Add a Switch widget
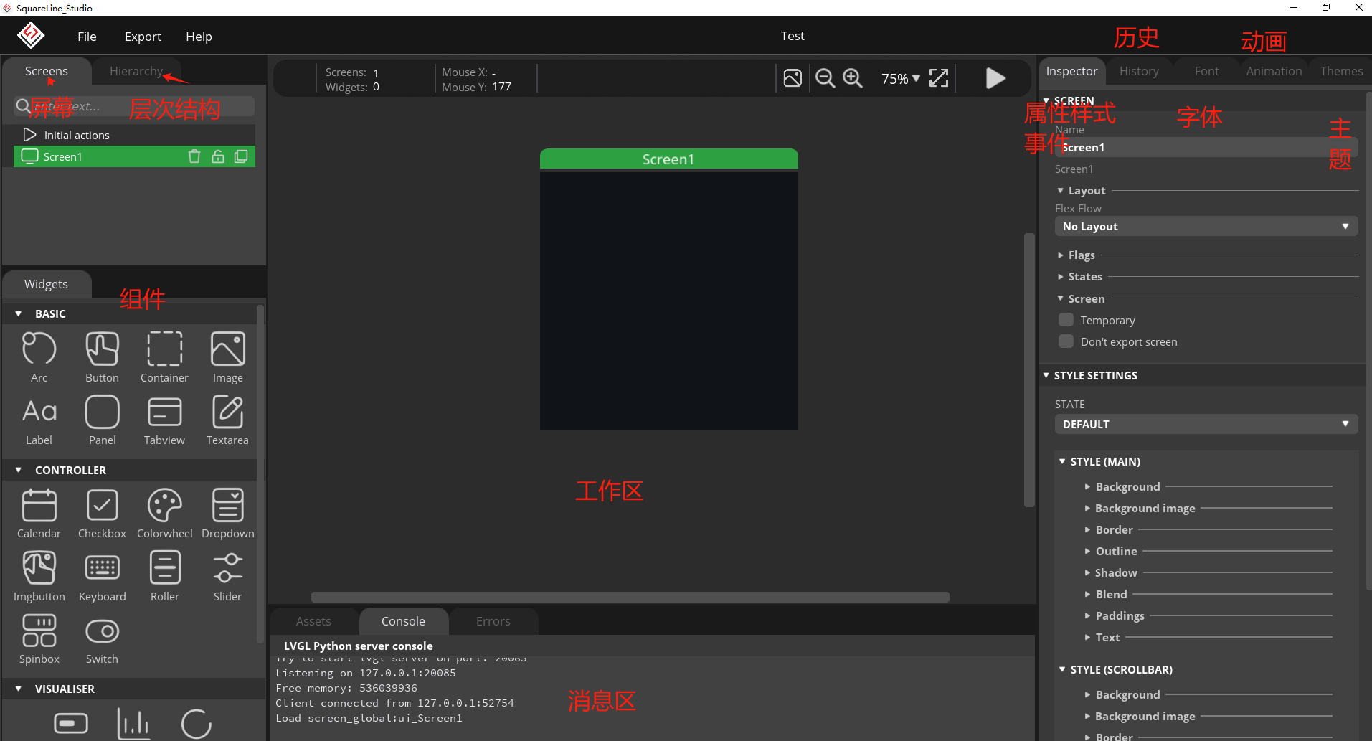The image size is (1372, 741). pyautogui.click(x=102, y=638)
